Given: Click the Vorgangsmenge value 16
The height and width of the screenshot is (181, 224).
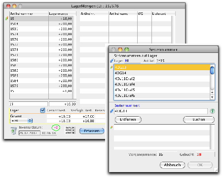Looking at the screenshot, I should click(161, 154).
